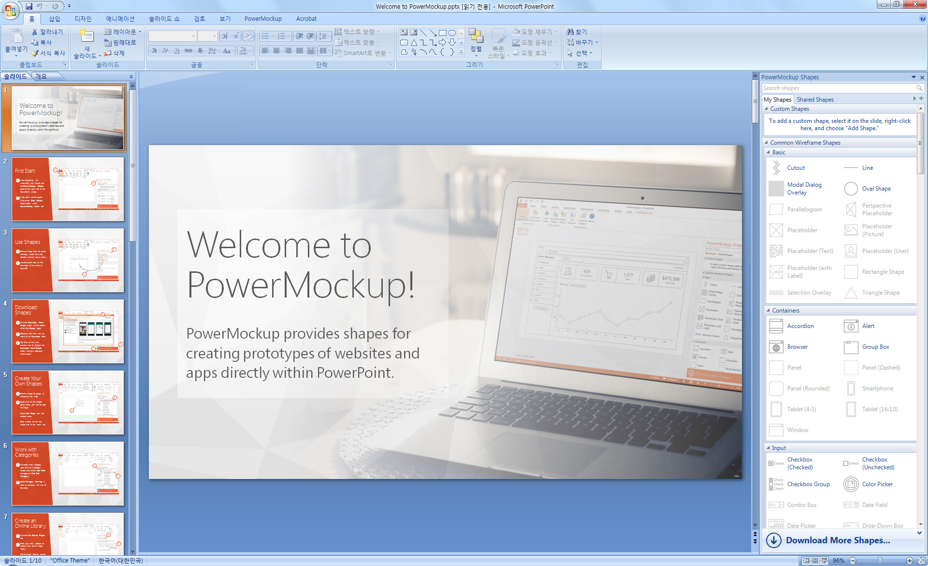Open the Replace (바꾸기) dropdown
928x566 pixels.
click(582, 43)
